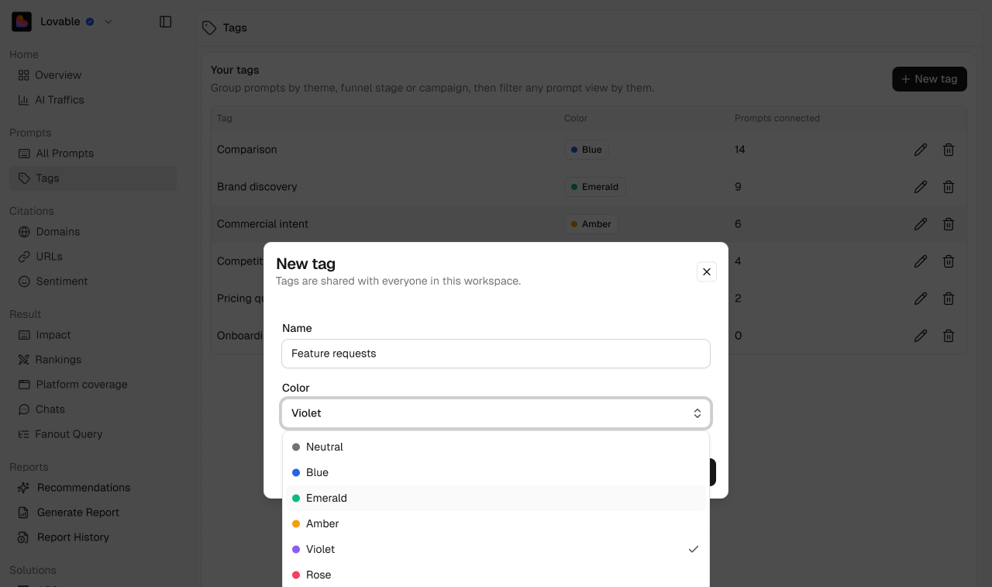The height and width of the screenshot is (587, 992).
Task: Open Report History page
Action: click(x=93, y=537)
